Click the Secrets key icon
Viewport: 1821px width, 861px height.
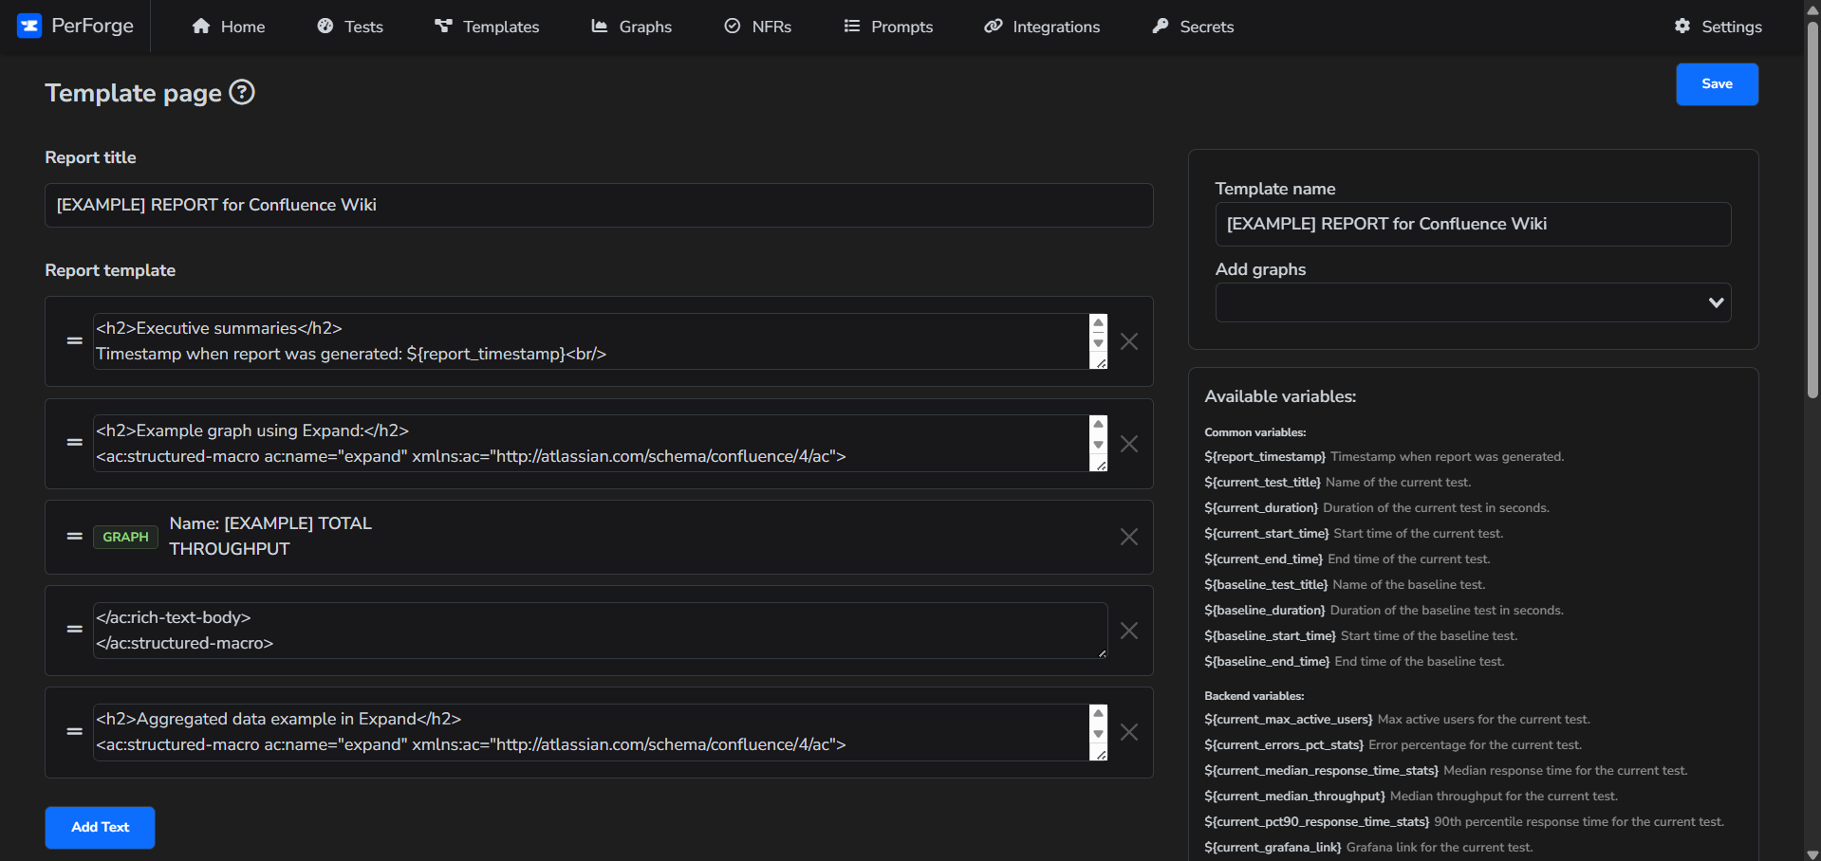coord(1161,26)
